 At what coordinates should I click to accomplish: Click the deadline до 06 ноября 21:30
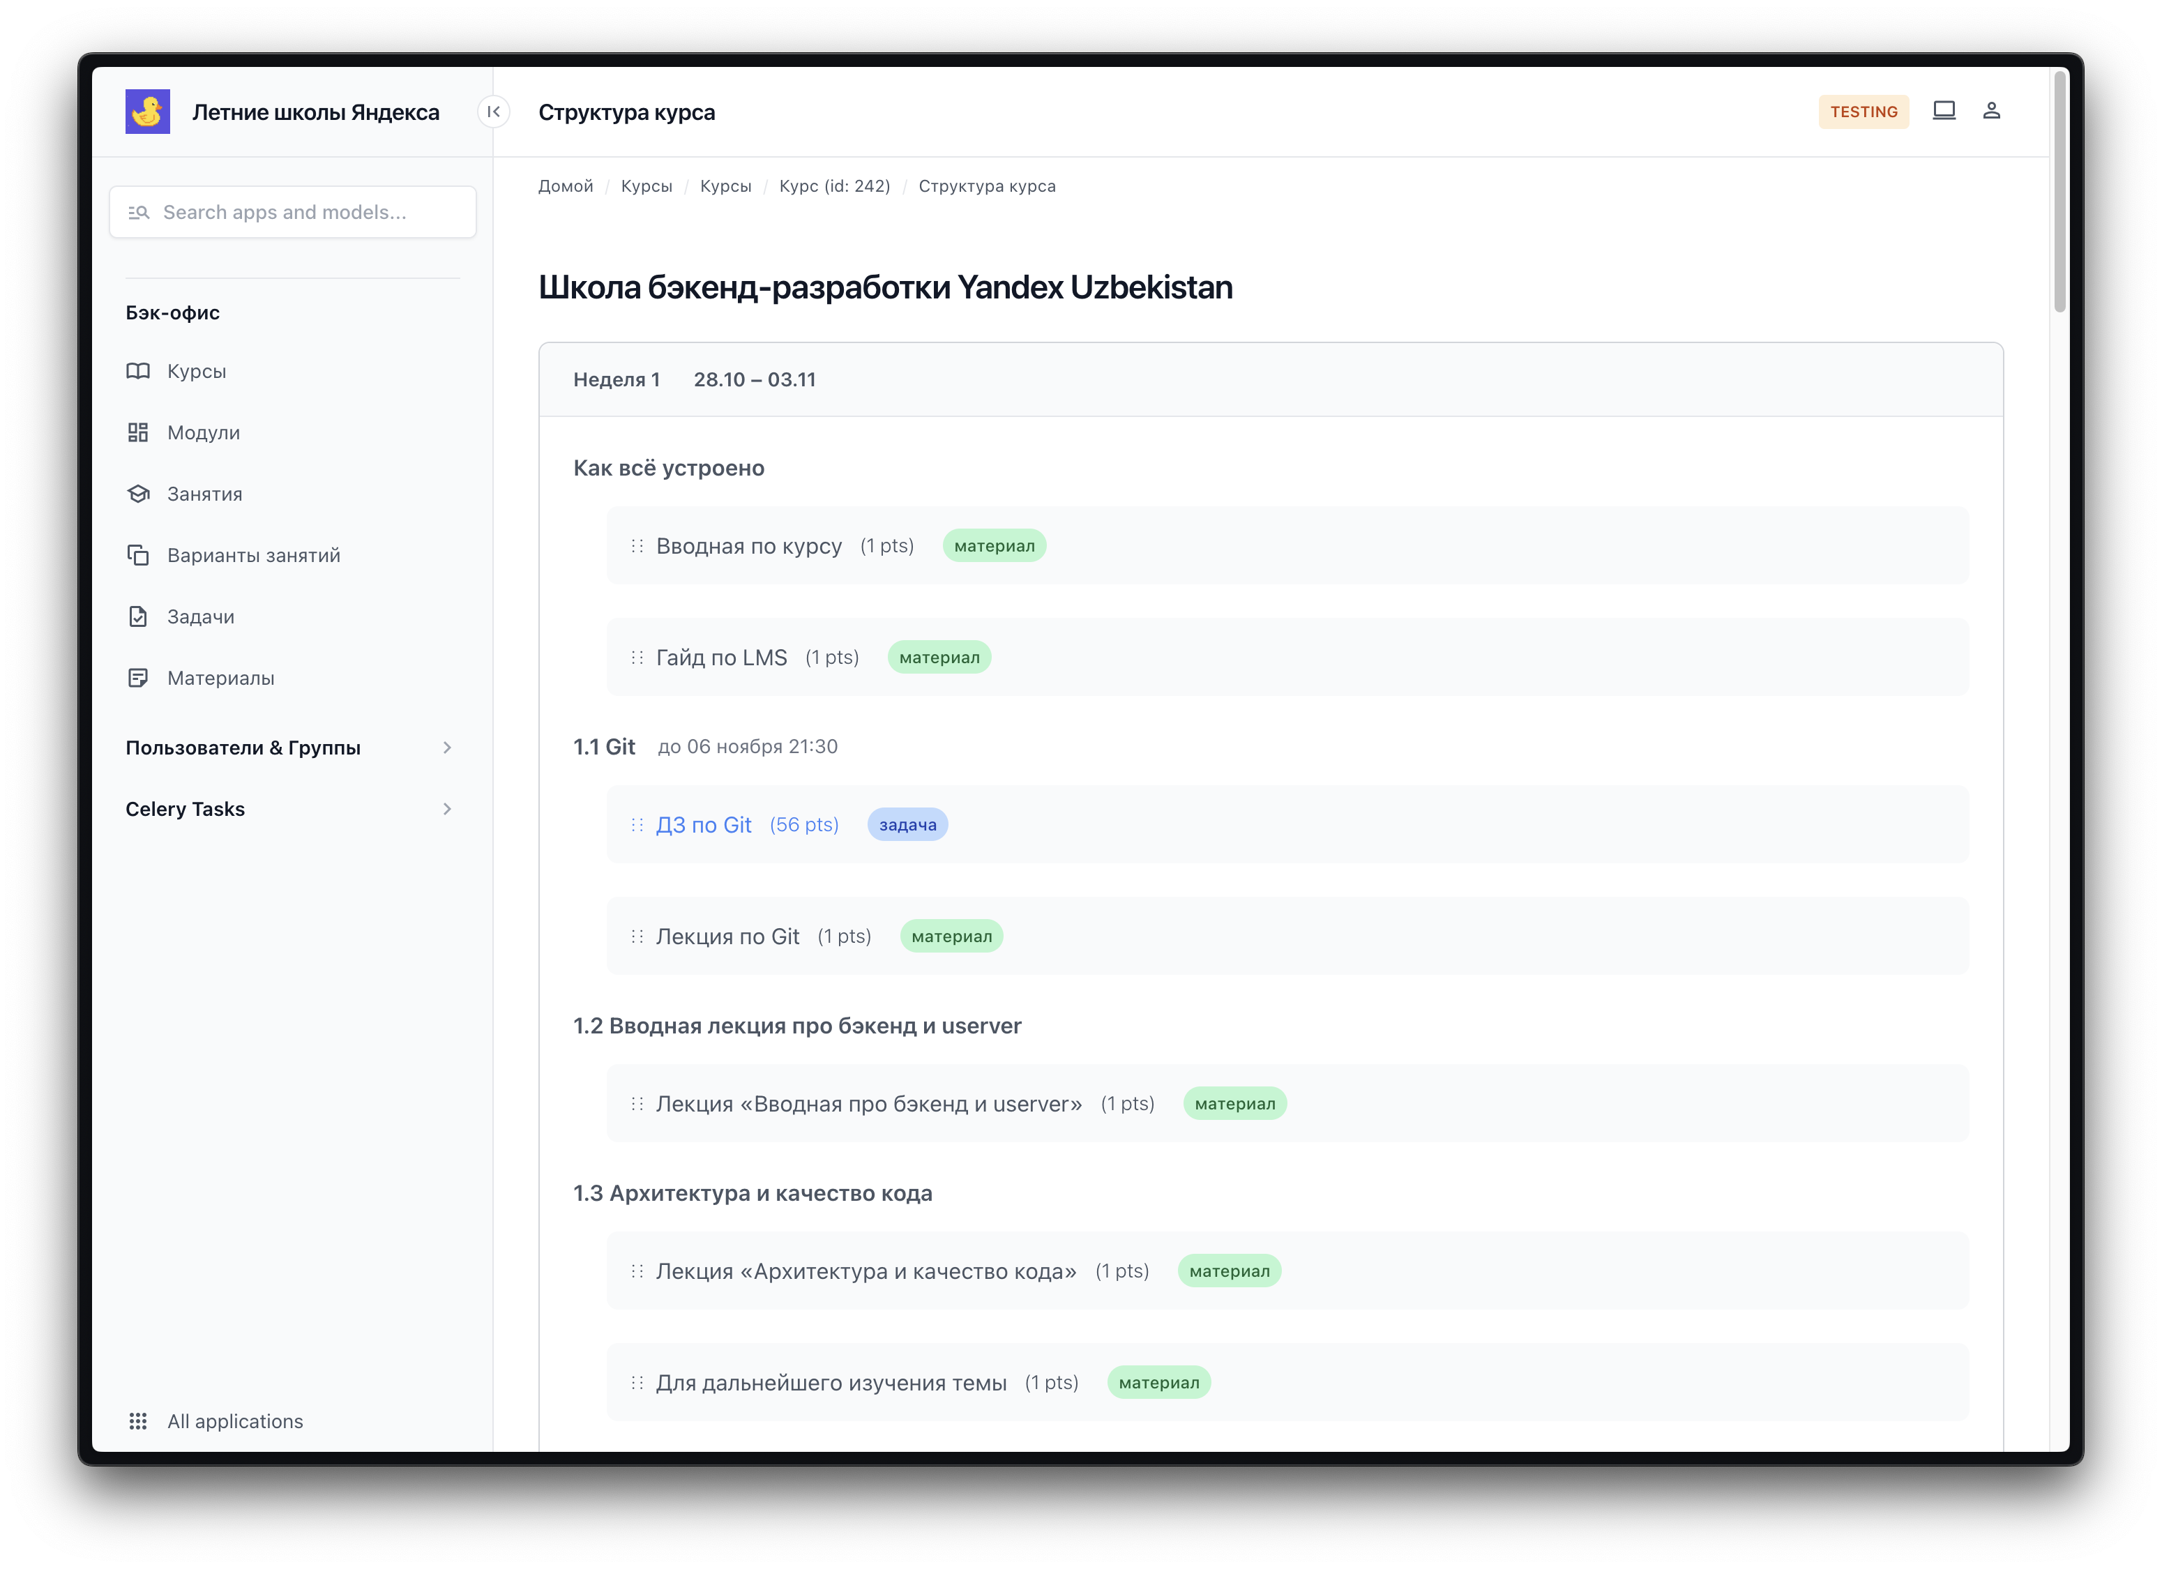(x=748, y=746)
